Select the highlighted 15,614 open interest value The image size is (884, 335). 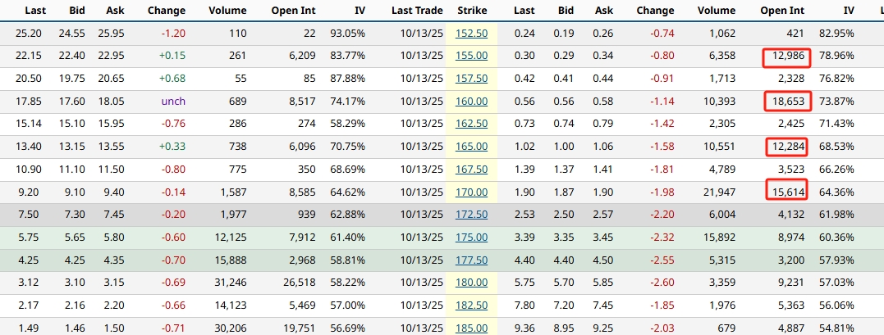click(x=786, y=190)
